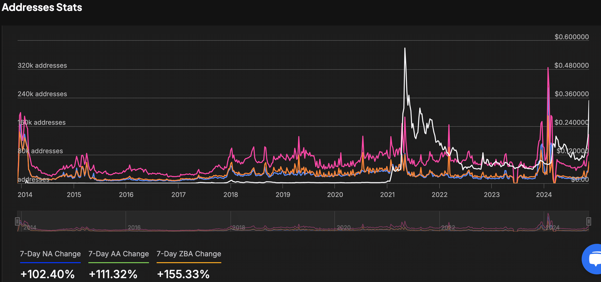Click the $0.360000 price axis label

pyautogui.click(x=572, y=94)
